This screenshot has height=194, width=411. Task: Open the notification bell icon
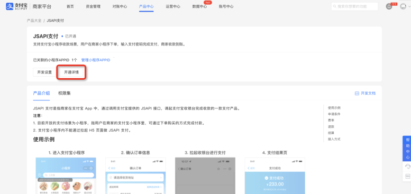coord(389,6)
